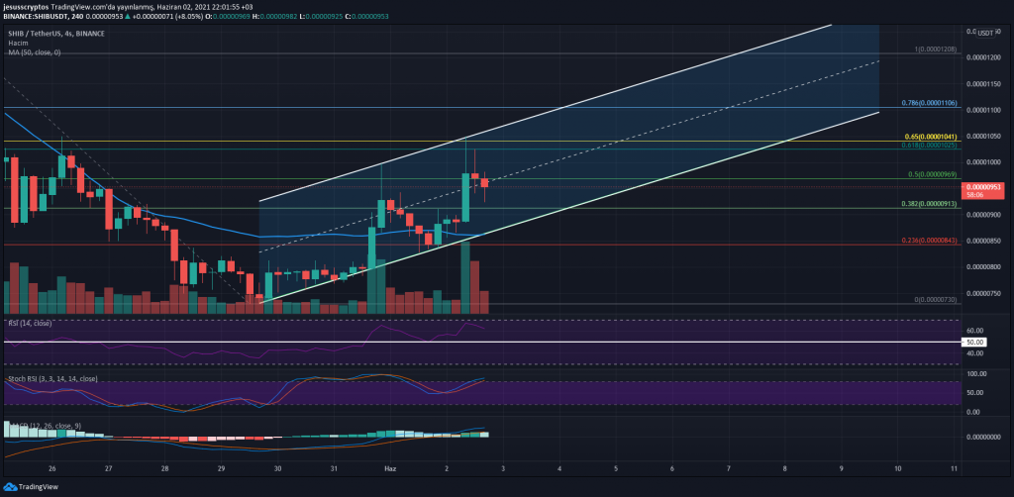Click the USDT currency badge
The image size is (1014, 497).
pos(984,32)
